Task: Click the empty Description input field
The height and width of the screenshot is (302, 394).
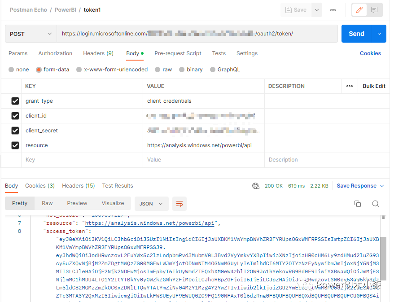Action: coord(327,160)
